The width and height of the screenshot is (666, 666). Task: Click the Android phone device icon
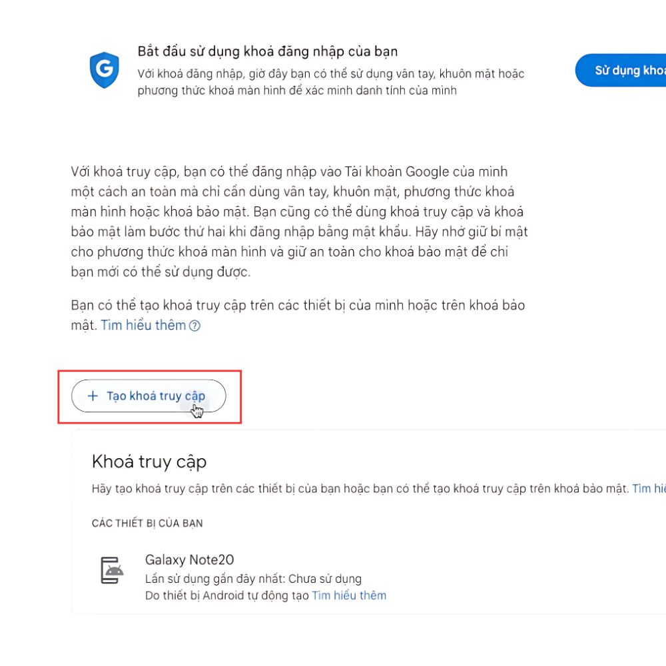[x=112, y=570]
